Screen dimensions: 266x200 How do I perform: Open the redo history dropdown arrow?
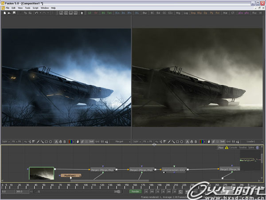click(x=48, y=13)
